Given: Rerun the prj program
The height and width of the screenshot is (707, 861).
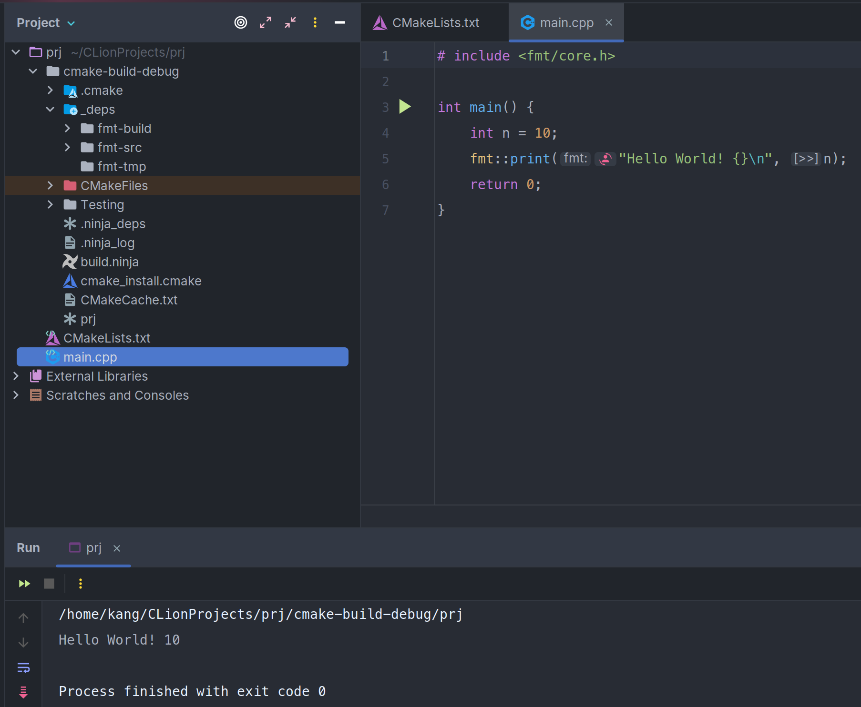Looking at the screenshot, I should click(x=24, y=584).
